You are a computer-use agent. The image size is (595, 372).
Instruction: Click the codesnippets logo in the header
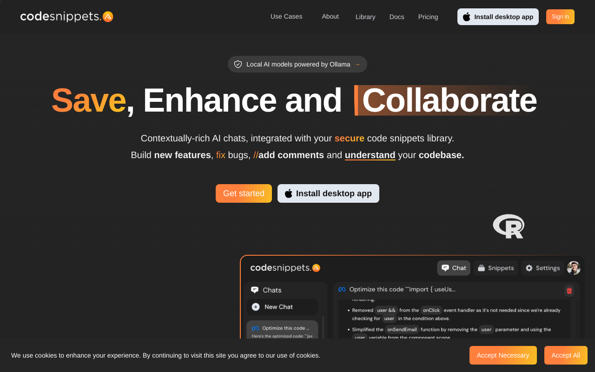tap(66, 17)
